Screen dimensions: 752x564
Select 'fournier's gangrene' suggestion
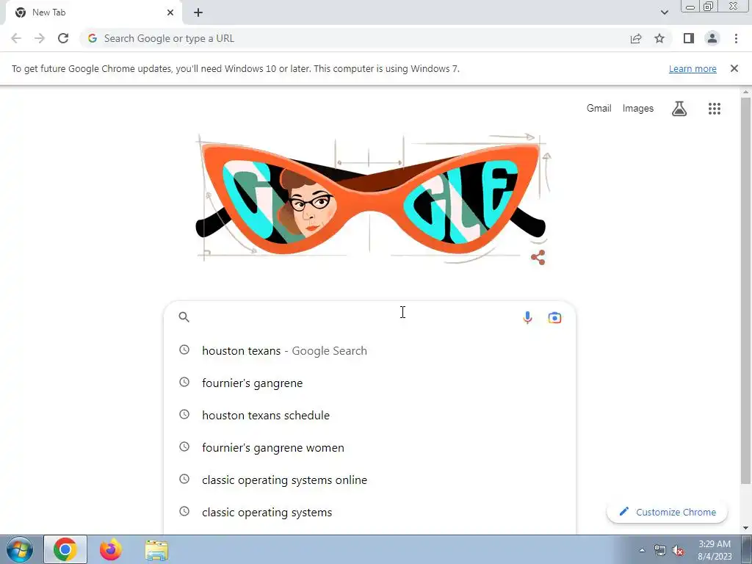click(x=369, y=383)
